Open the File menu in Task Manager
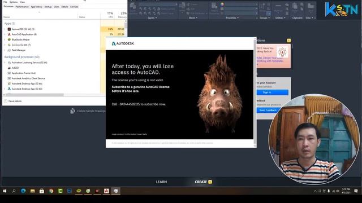This screenshot has width=362, height=203. coord(5,2)
